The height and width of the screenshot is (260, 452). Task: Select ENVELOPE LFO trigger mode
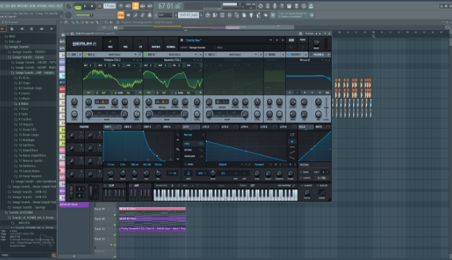click(193, 156)
